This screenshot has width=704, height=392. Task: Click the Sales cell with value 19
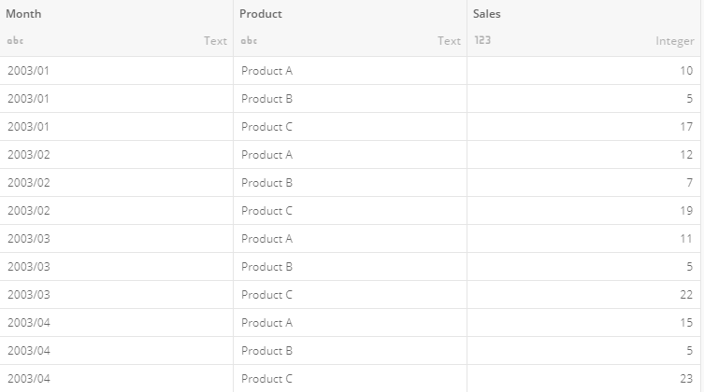[686, 211]
